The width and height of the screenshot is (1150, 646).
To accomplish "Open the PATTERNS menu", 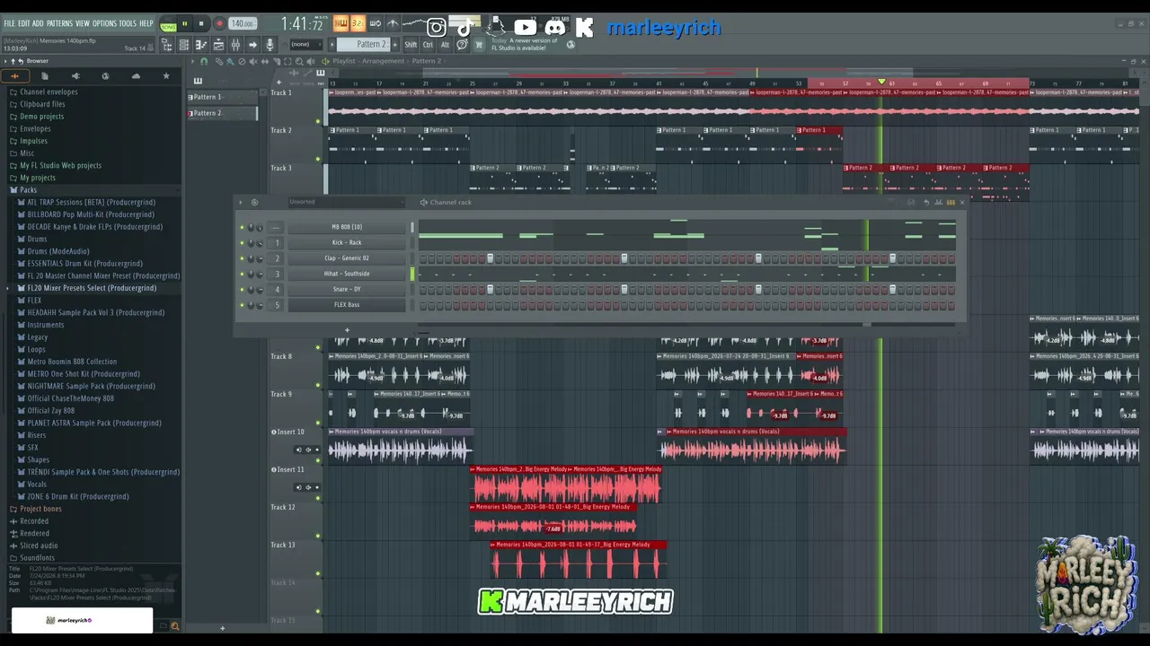I will coord(59,24).
